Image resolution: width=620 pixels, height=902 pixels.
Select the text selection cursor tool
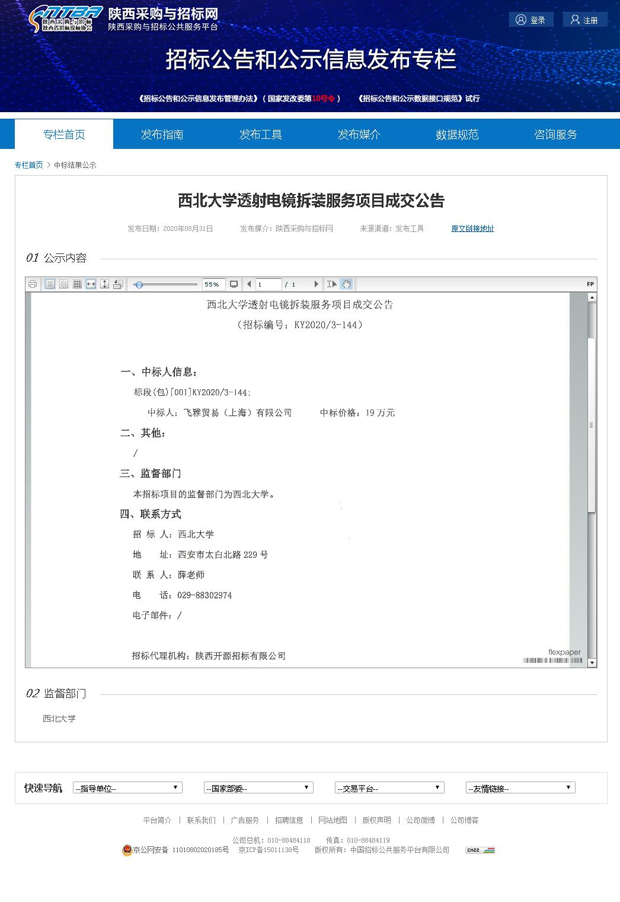331,284
